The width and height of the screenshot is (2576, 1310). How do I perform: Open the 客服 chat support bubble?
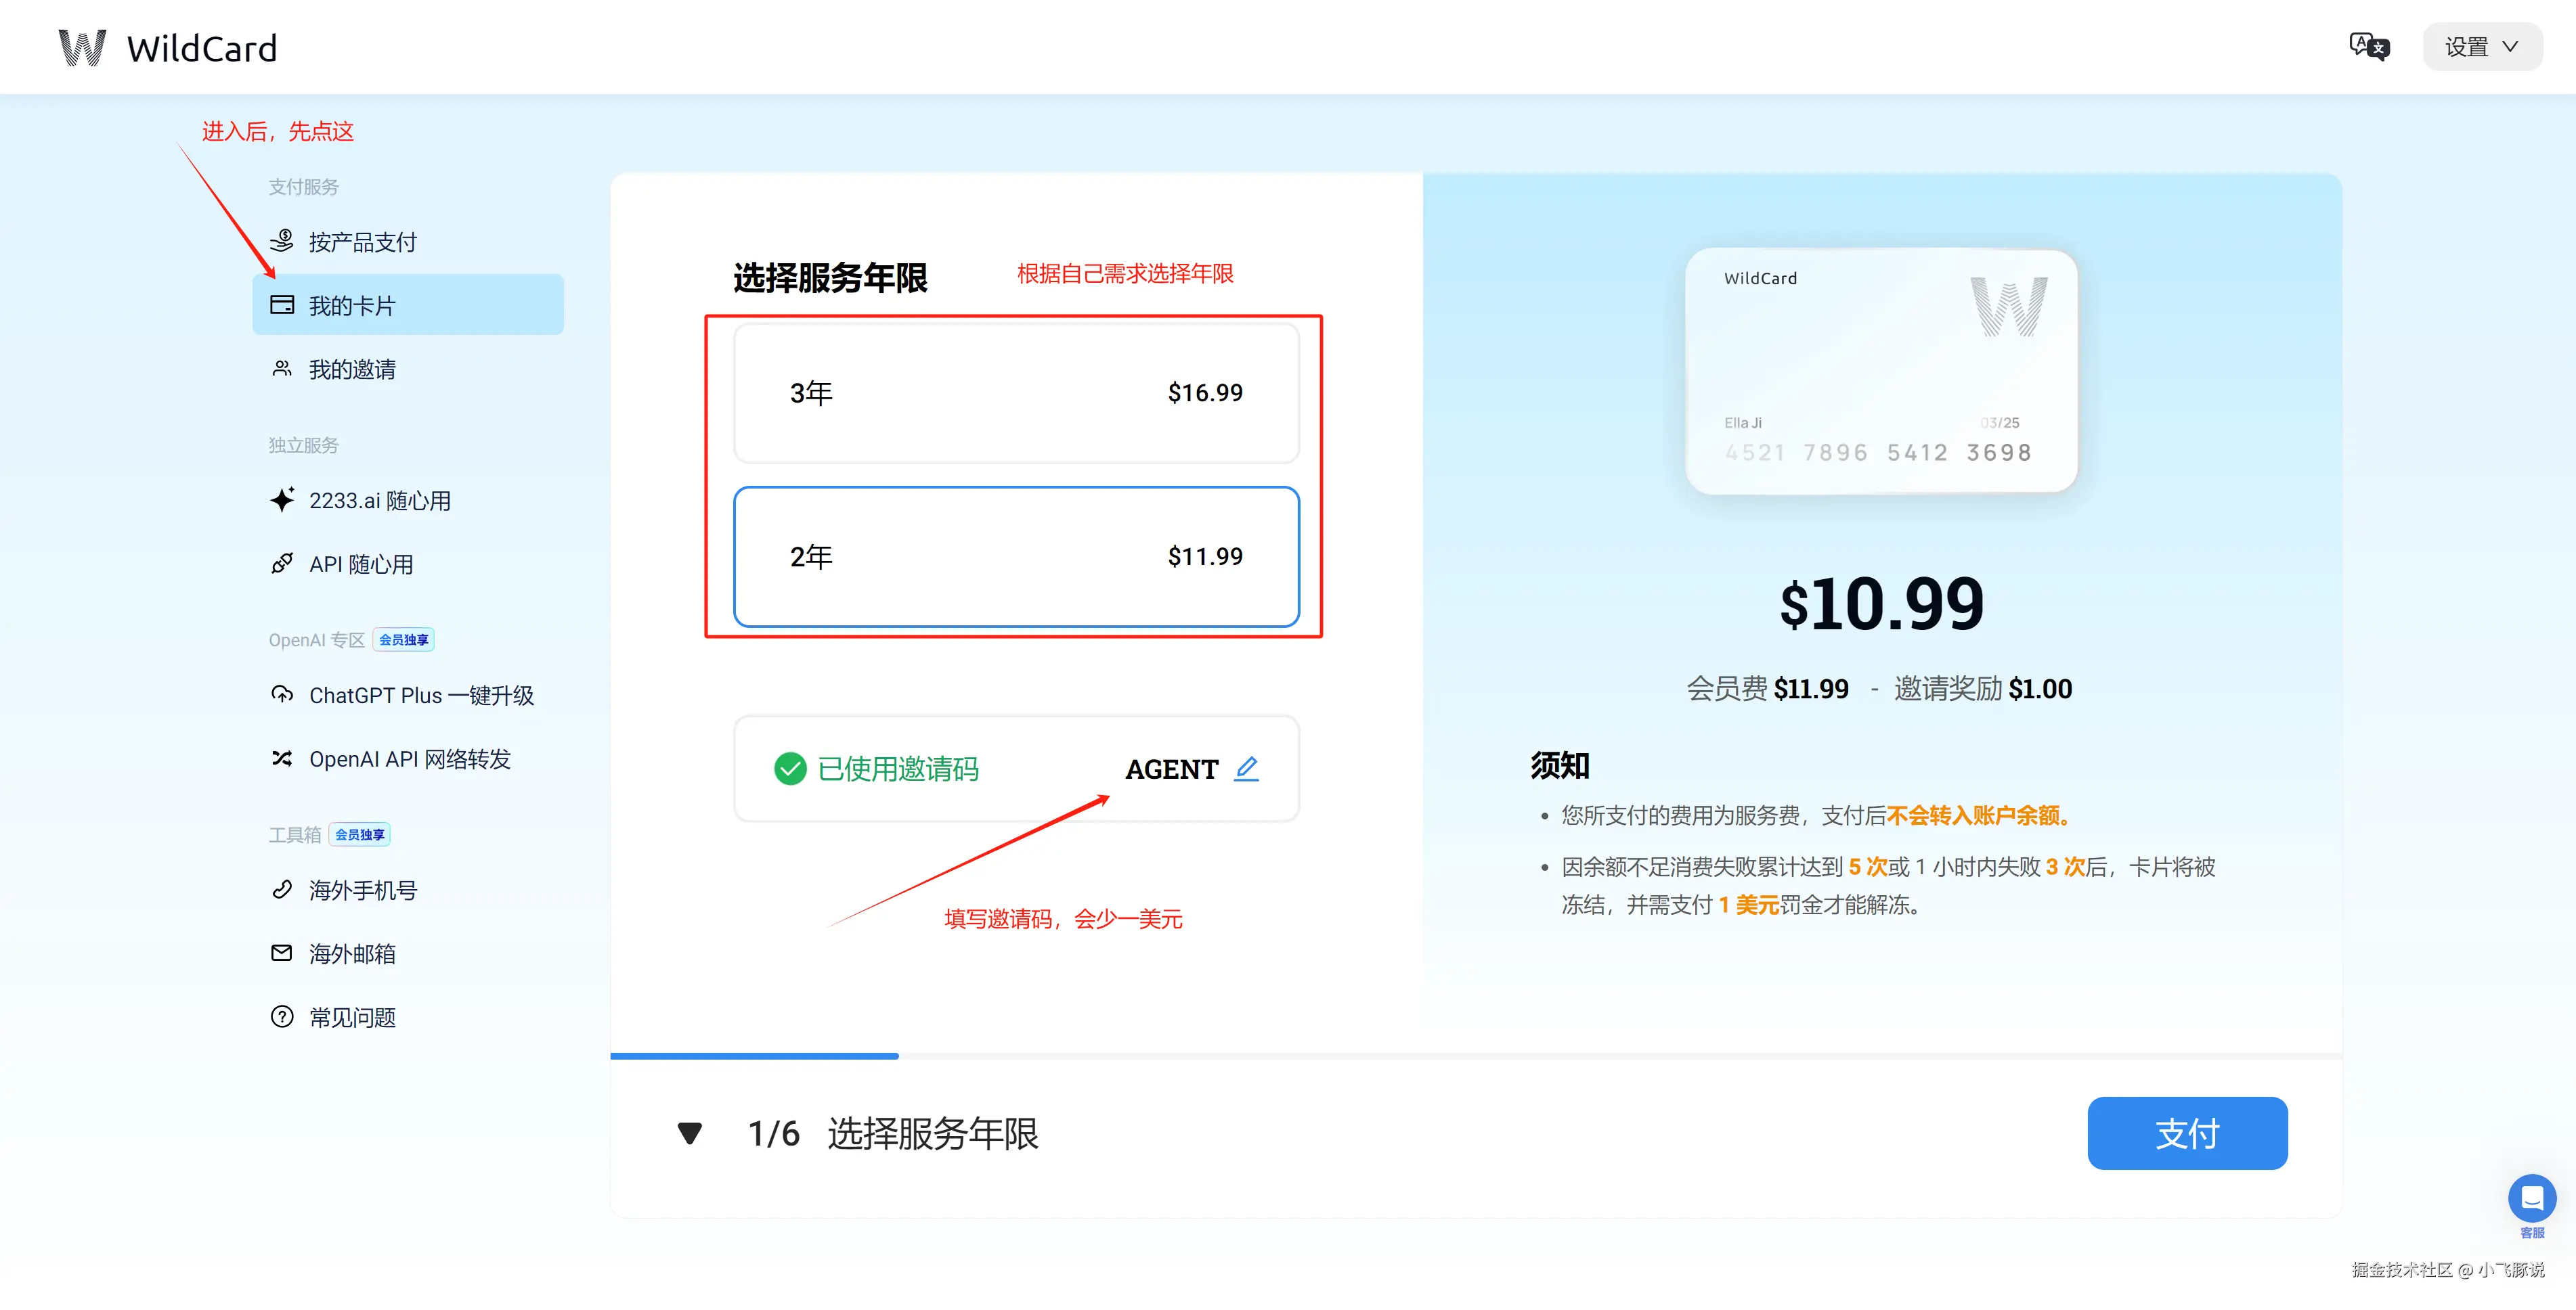click(2531, 1198)
